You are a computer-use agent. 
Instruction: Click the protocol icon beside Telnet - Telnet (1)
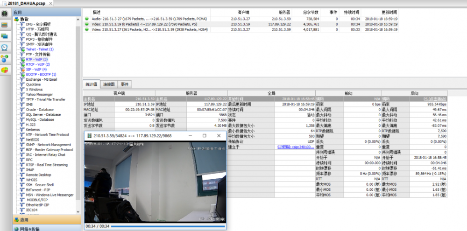pyautogui.click(x=22, y=49)
